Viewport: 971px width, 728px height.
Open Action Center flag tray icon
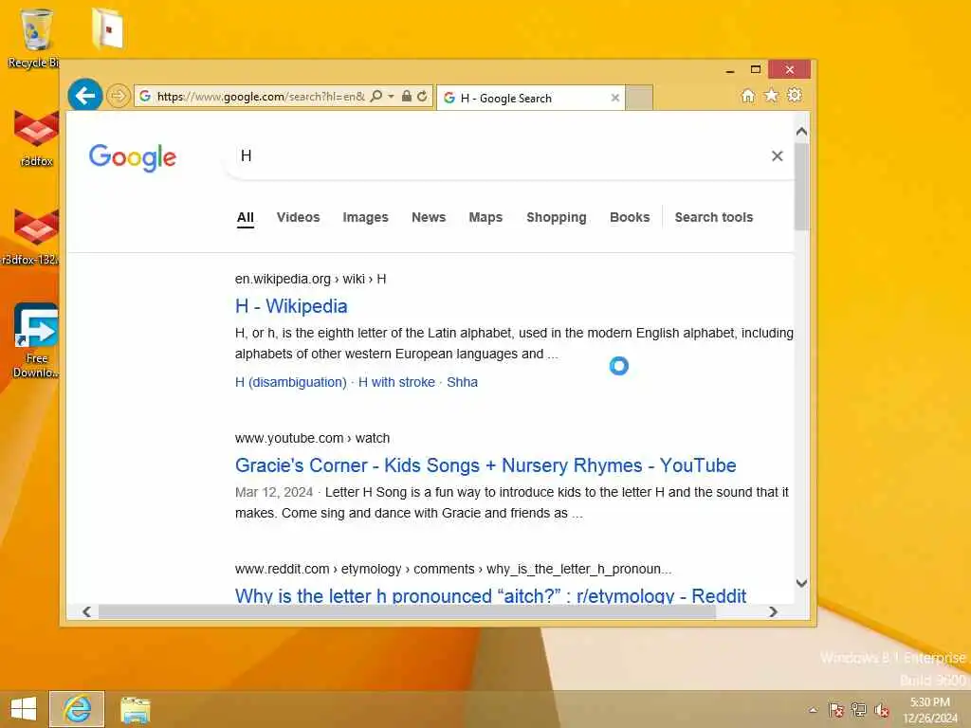[836, 710]
